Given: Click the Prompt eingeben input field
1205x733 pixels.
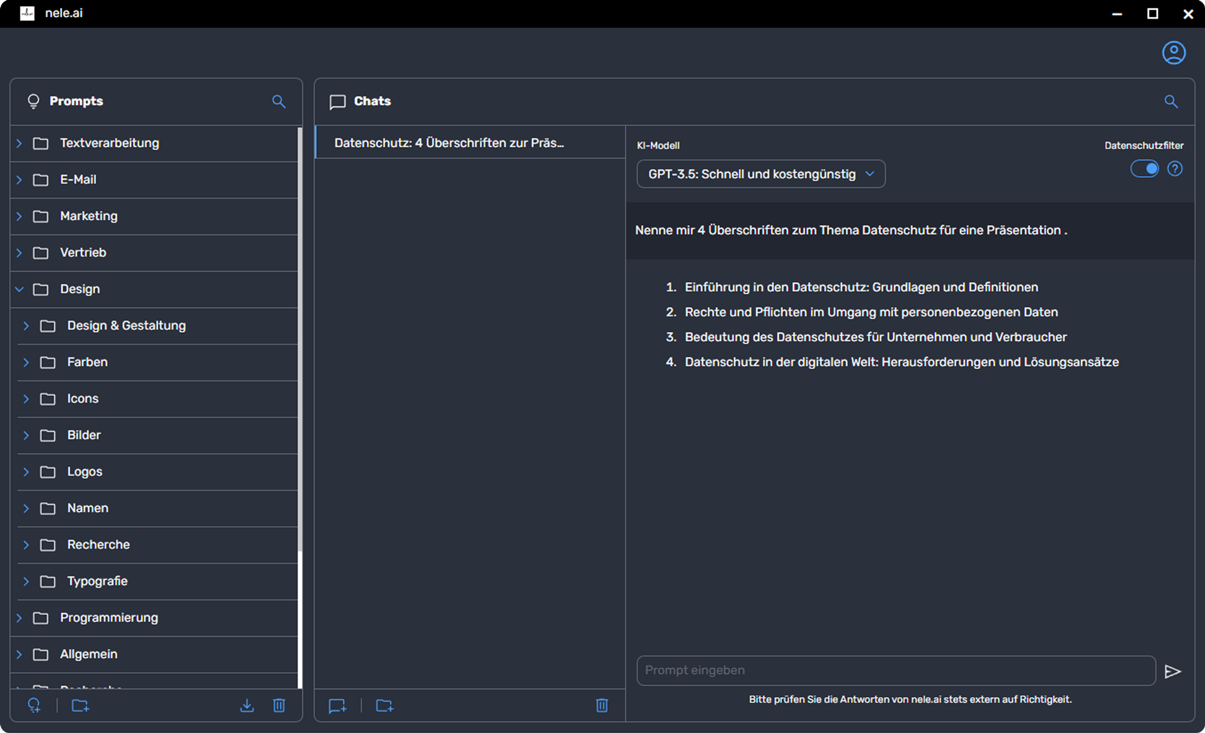Looking at the screenshot, I should (x=895, y=670).
